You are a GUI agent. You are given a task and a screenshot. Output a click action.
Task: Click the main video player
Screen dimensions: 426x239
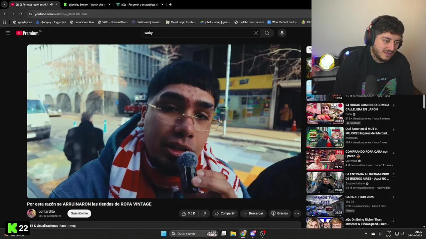point(164,121)
